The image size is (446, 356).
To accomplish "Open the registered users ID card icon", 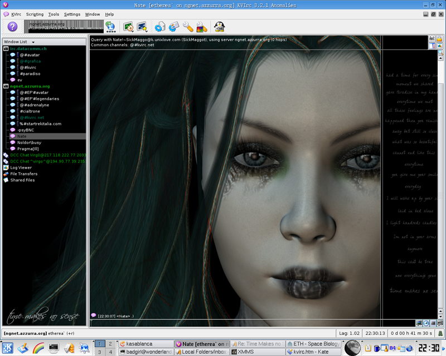I will [x=174, y=27].
